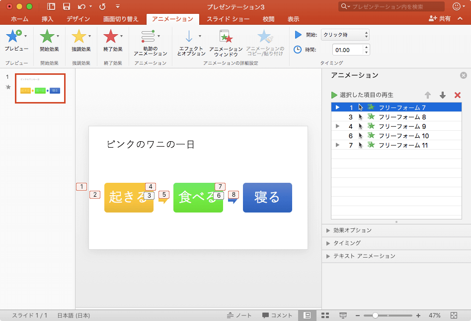The height and width of the screenshot is (321, 471).
Task: Open the Design tab
Action: (78, 19)
